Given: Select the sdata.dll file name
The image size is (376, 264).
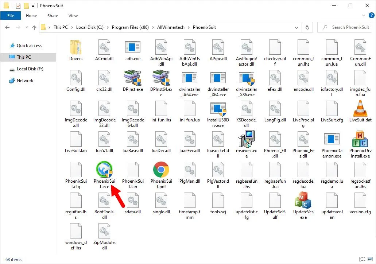Looking at the screenshot, I should click(133, 212).
